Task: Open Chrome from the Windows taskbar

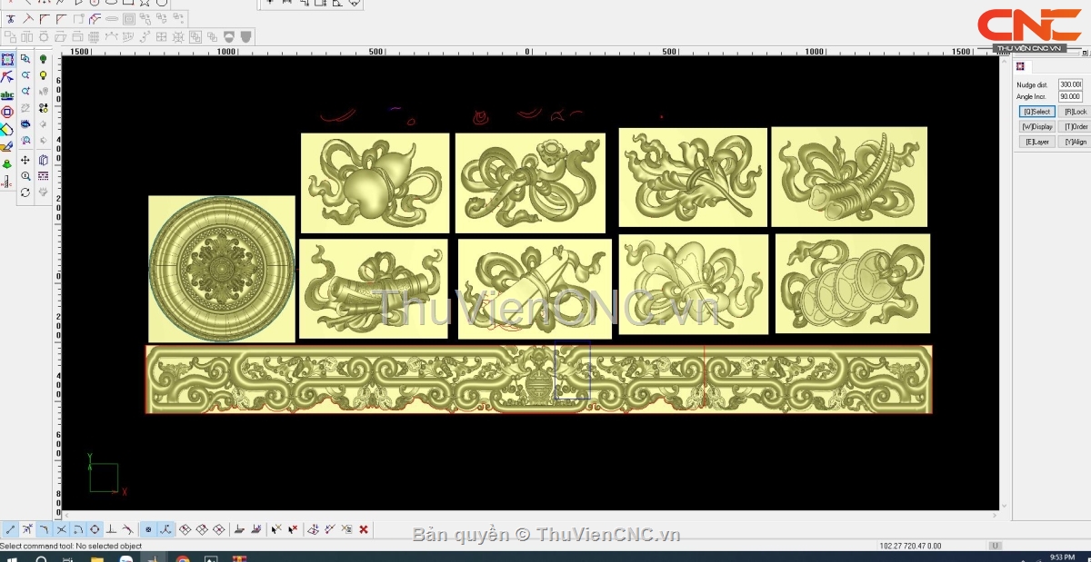Action: (x=183, y=558)
